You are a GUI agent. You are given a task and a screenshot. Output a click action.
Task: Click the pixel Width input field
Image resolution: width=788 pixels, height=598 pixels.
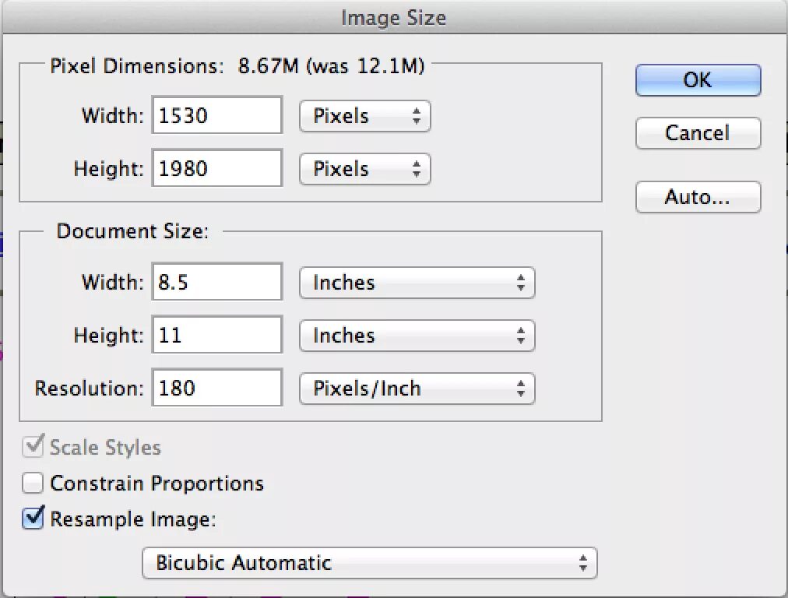[217, 116]
